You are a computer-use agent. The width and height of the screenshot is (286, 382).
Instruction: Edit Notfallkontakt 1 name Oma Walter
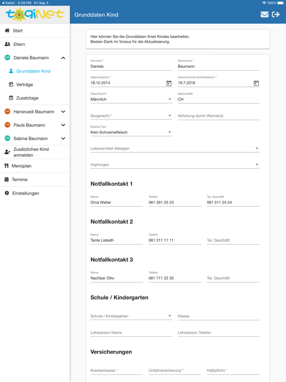(x=117, y=202)
